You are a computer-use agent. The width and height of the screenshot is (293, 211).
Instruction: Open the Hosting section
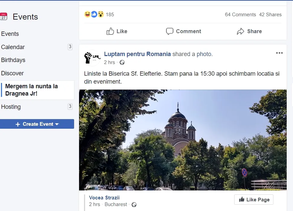[11, 107]
